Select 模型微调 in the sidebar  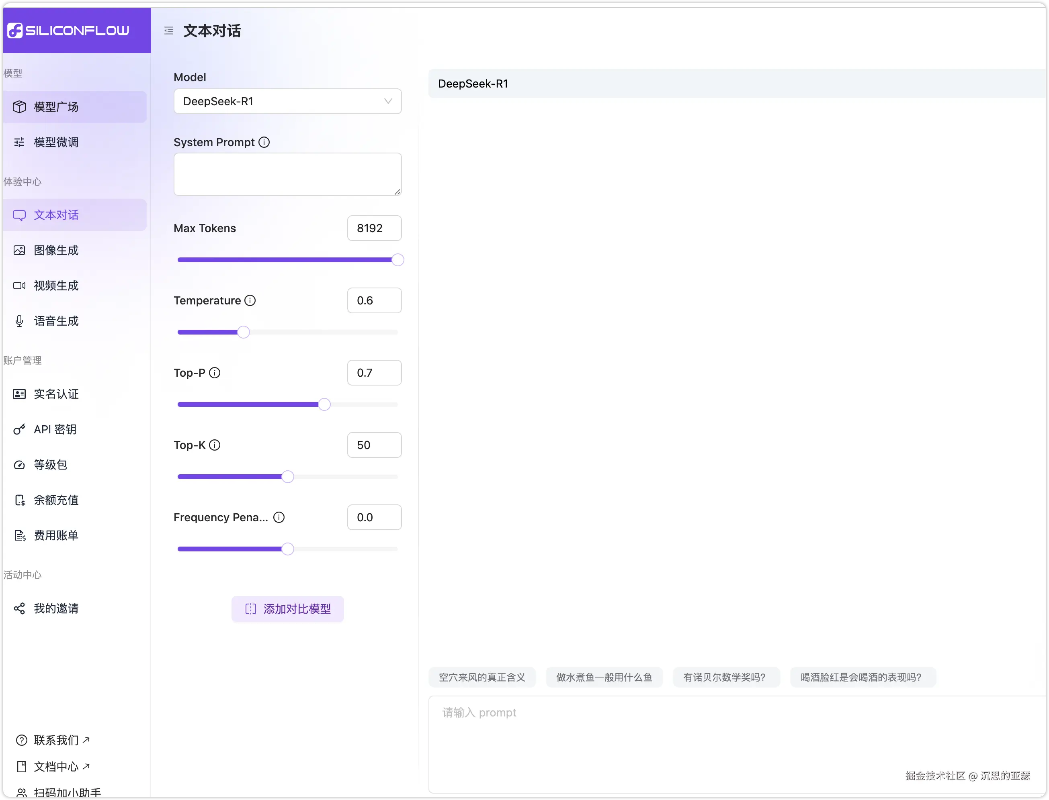(x=56, y=142)
